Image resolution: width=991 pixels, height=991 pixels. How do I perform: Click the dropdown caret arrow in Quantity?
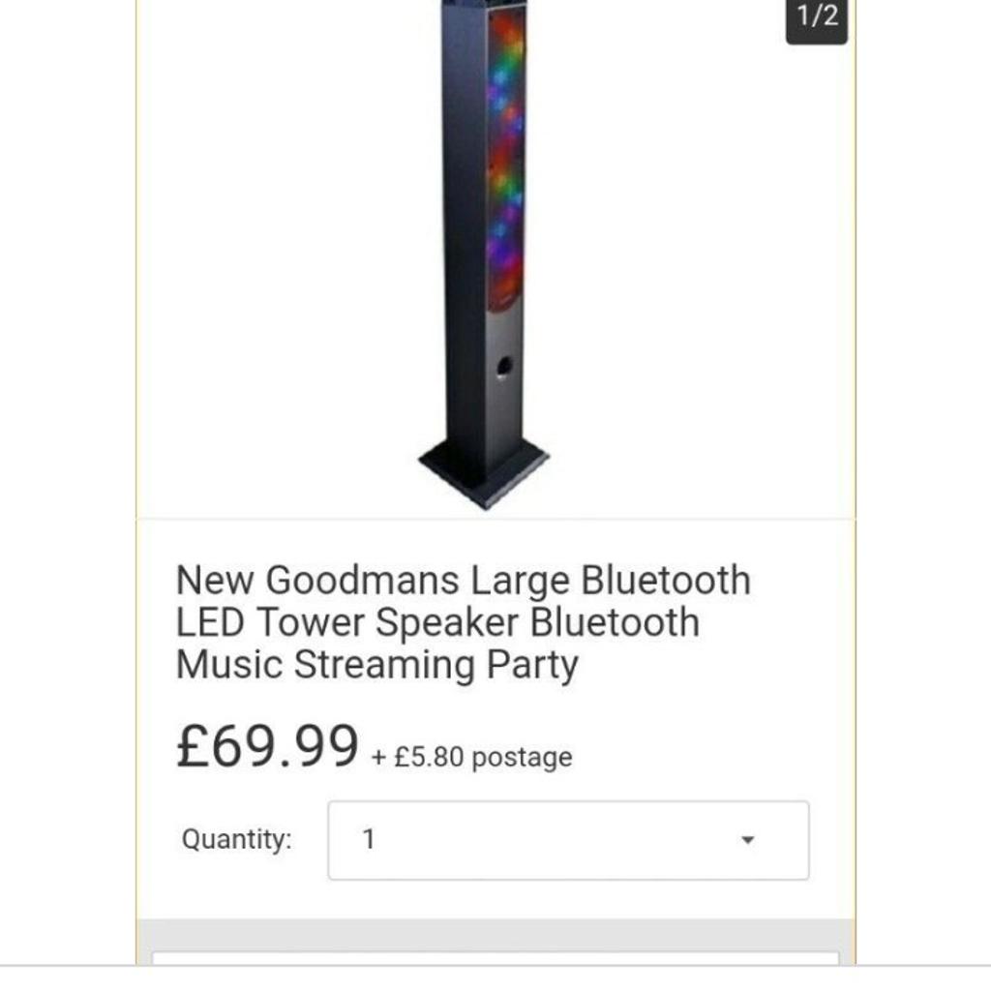point(748,840)
